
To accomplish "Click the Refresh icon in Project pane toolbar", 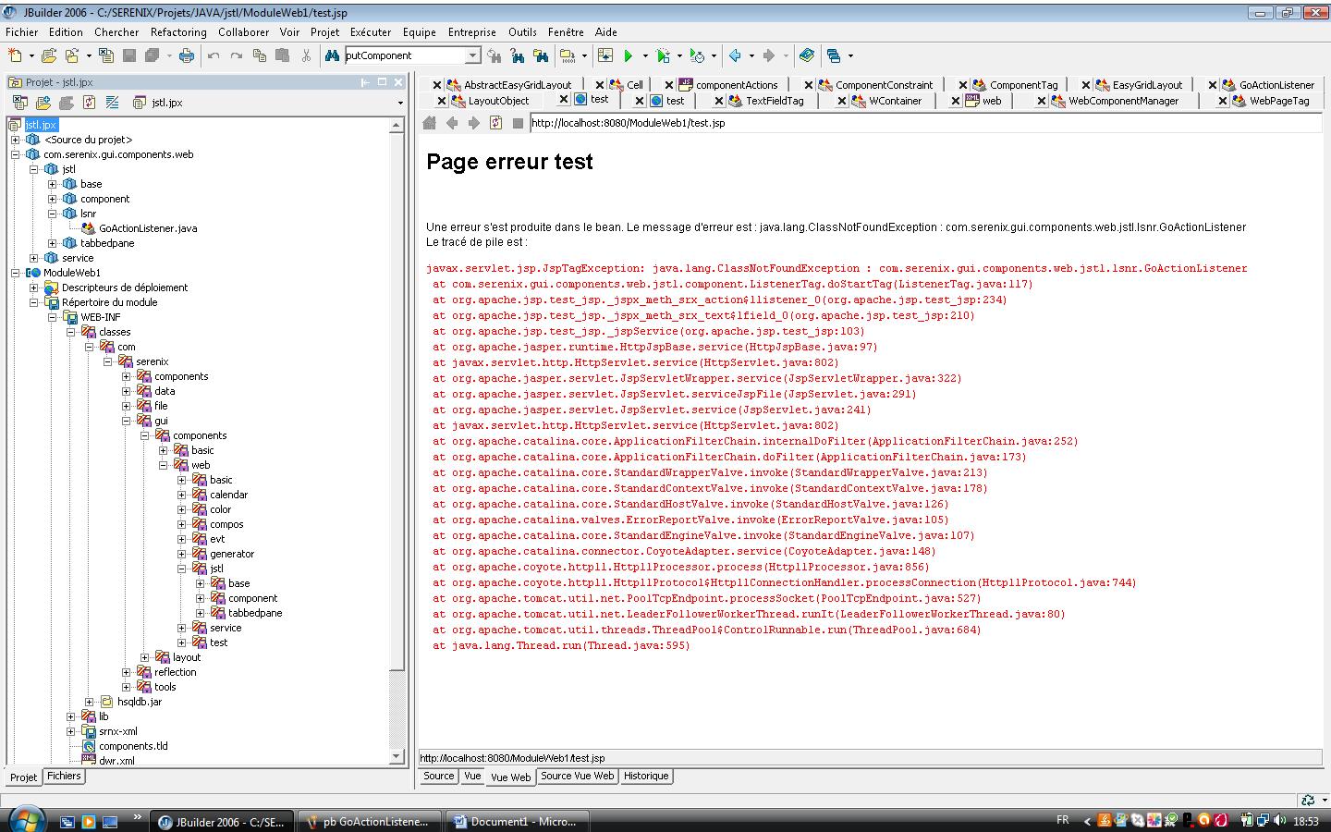I will point(89,103).
